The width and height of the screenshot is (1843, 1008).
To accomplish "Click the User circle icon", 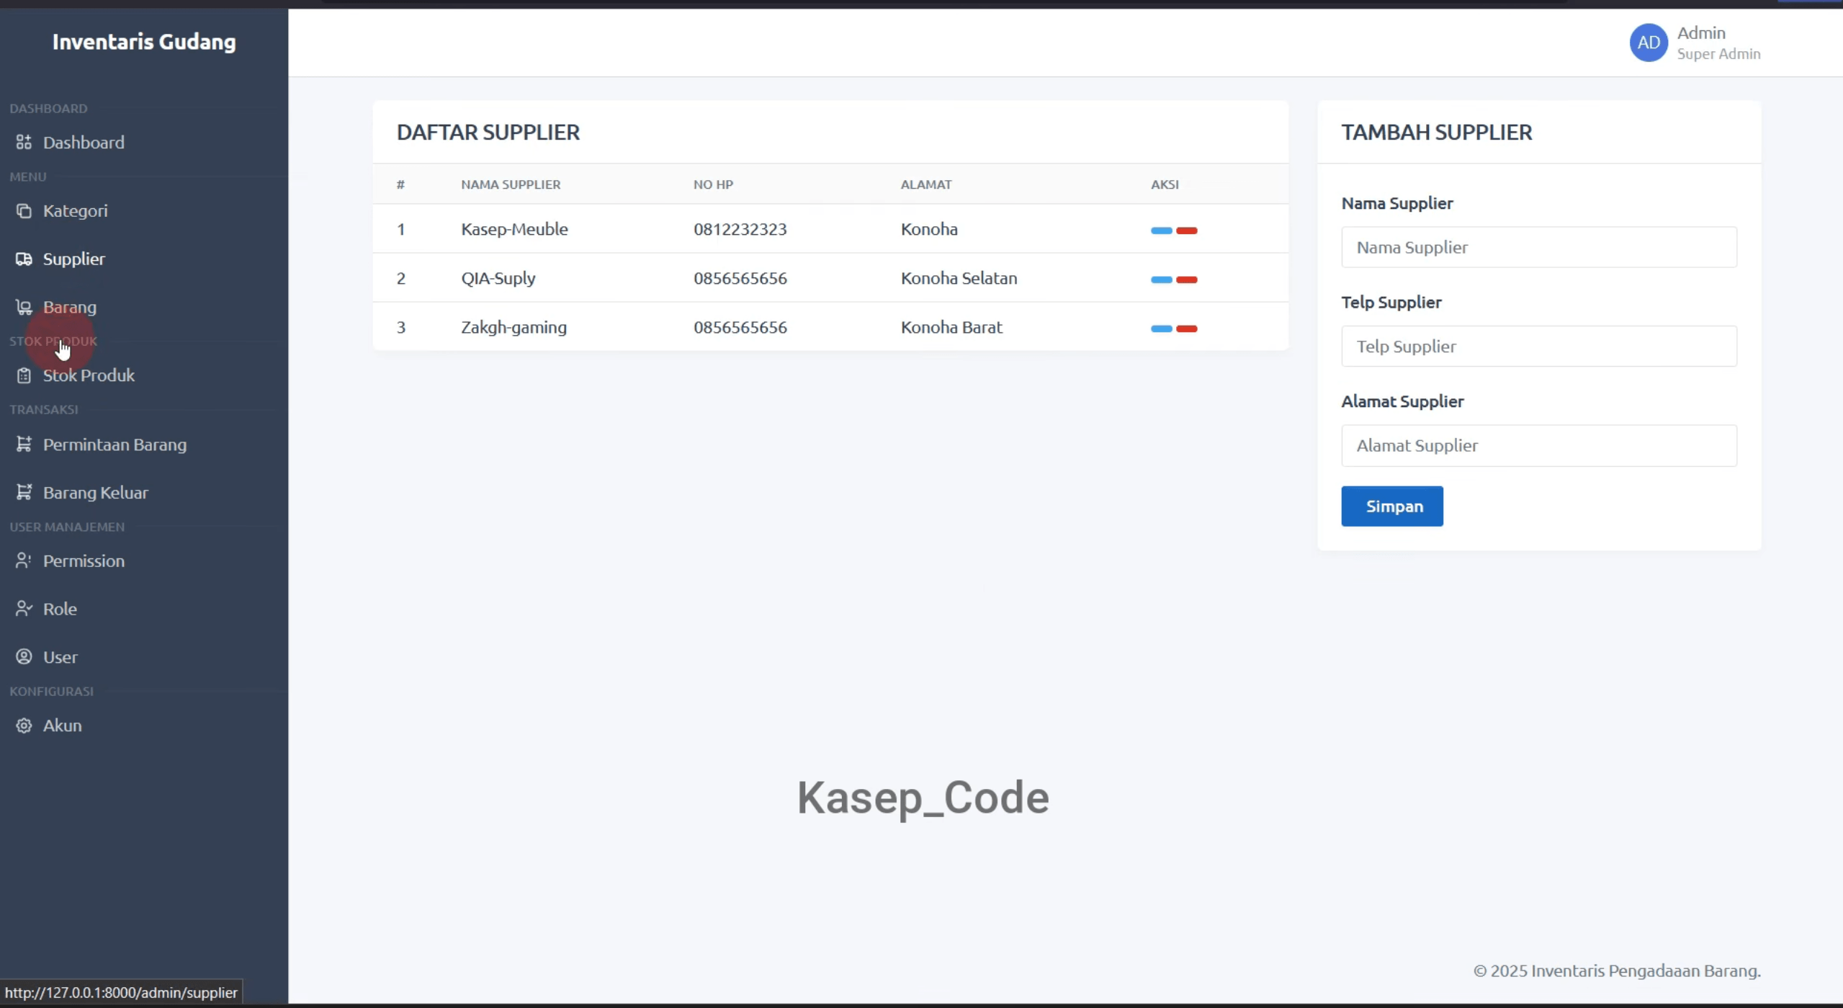I will [x=24, y=656].
